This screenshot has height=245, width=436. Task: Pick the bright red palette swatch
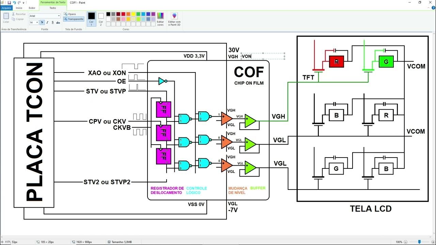tap(123, 14)
